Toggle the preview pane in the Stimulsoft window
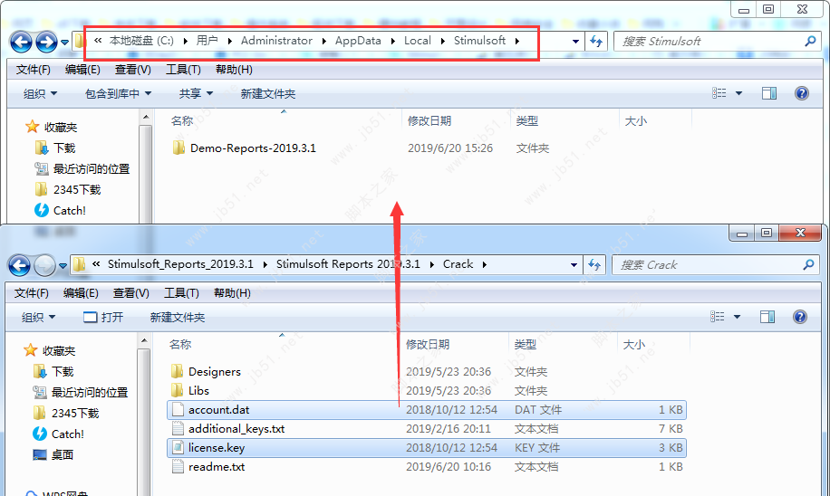This screenshot has height=496, width=830. [769, 93]
